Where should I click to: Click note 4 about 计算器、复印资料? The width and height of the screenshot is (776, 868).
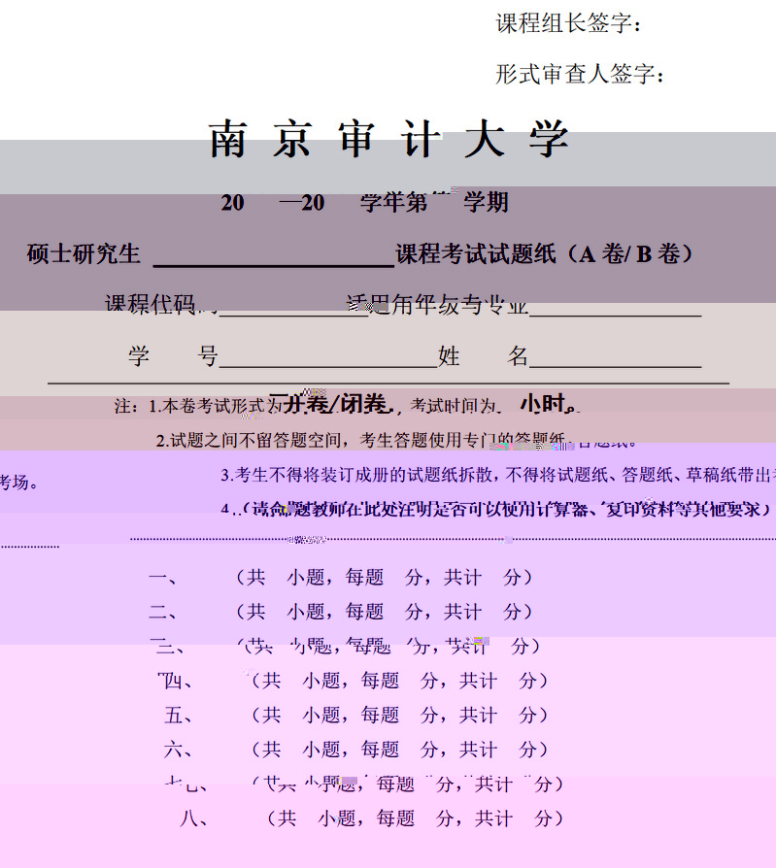pyautogui.click(x=495, y=509)
